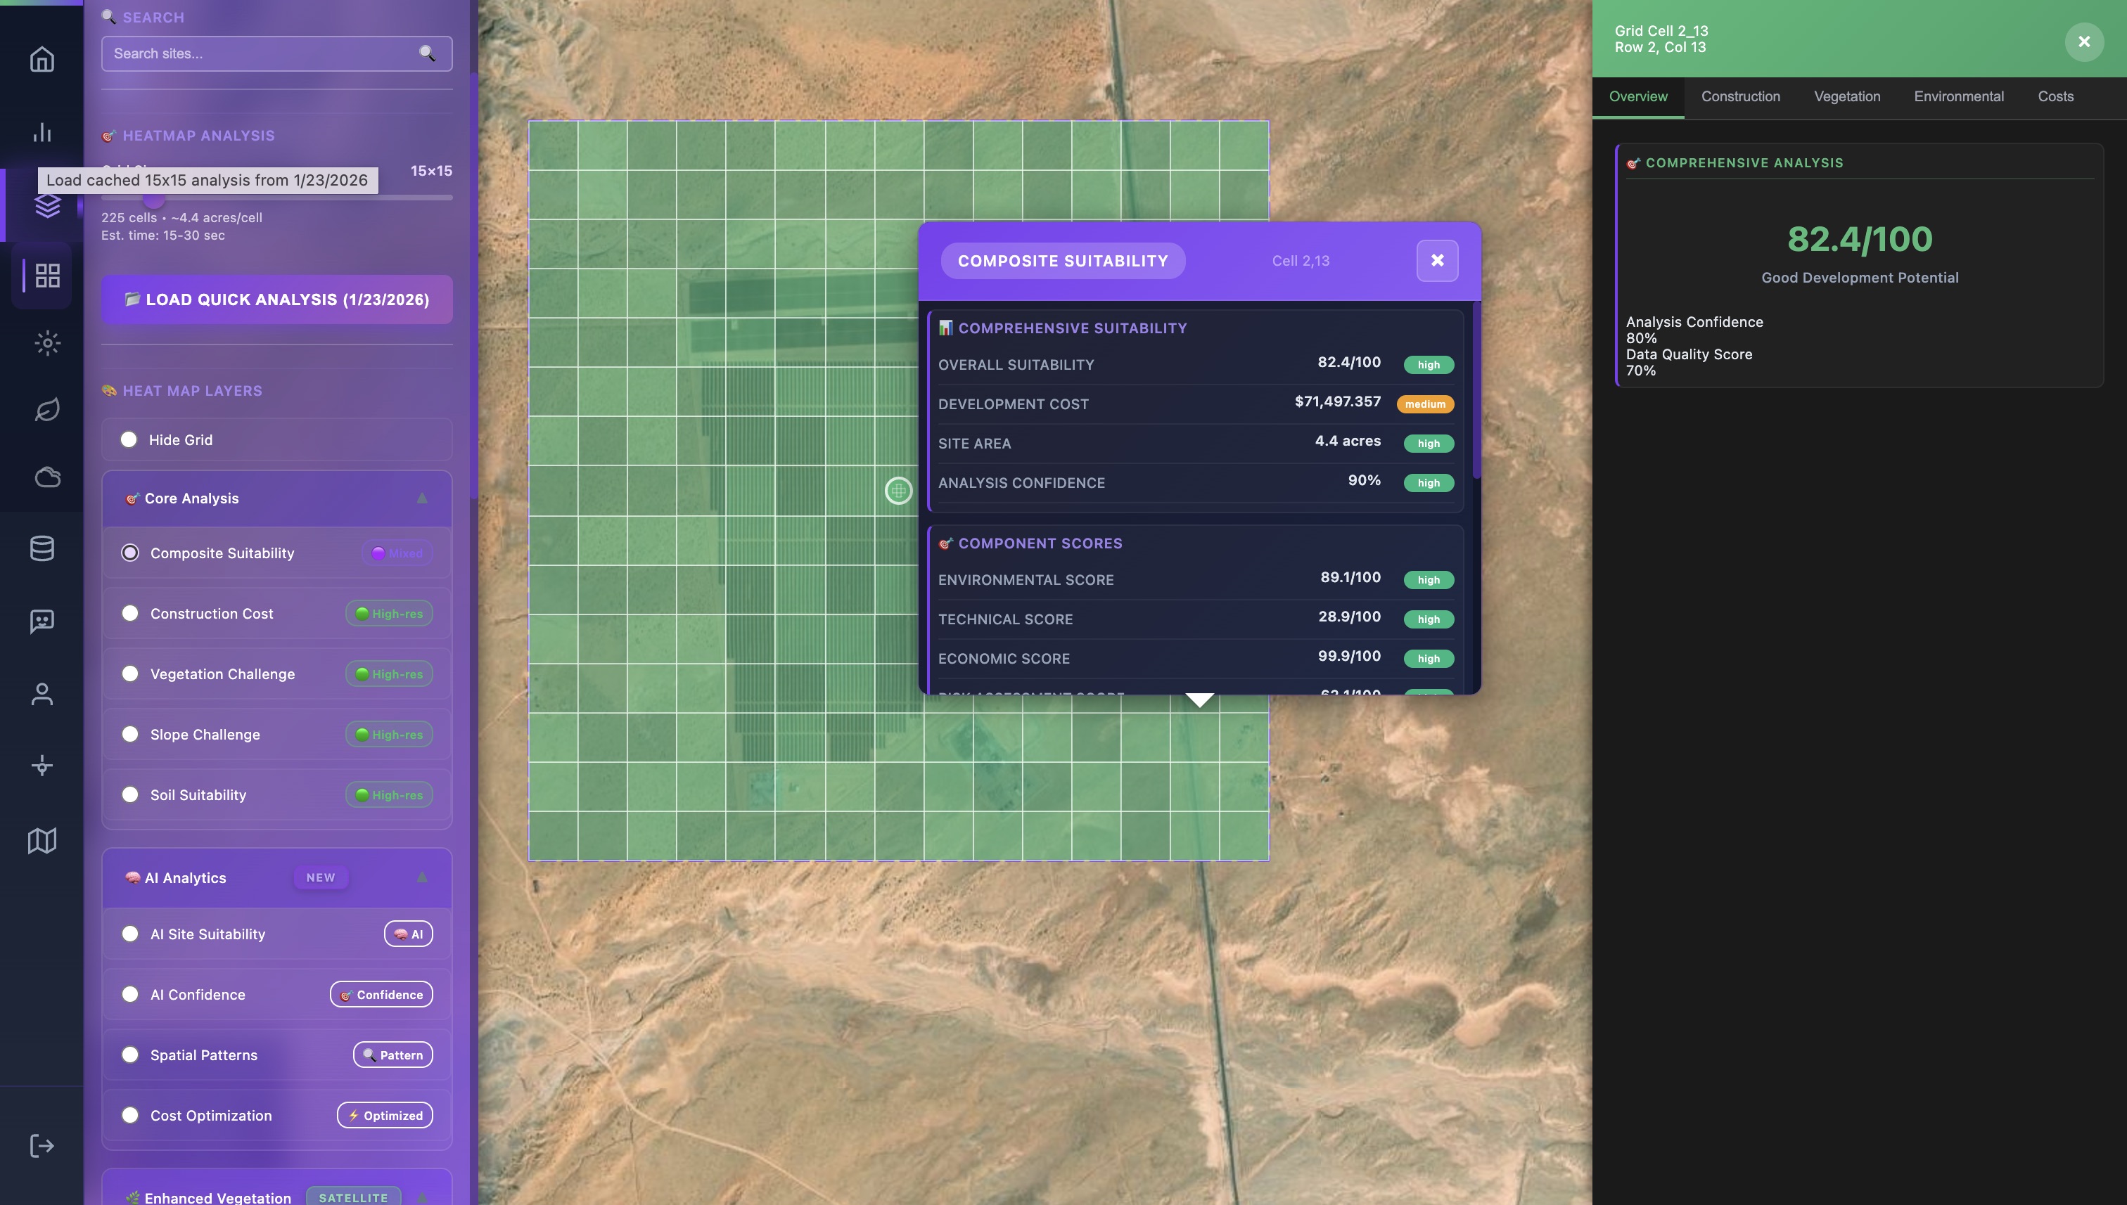The height and width of the screenshot is (1205, 2127).
Task: Open the Costs tab in analysis panel
Action: point(2056,96)
